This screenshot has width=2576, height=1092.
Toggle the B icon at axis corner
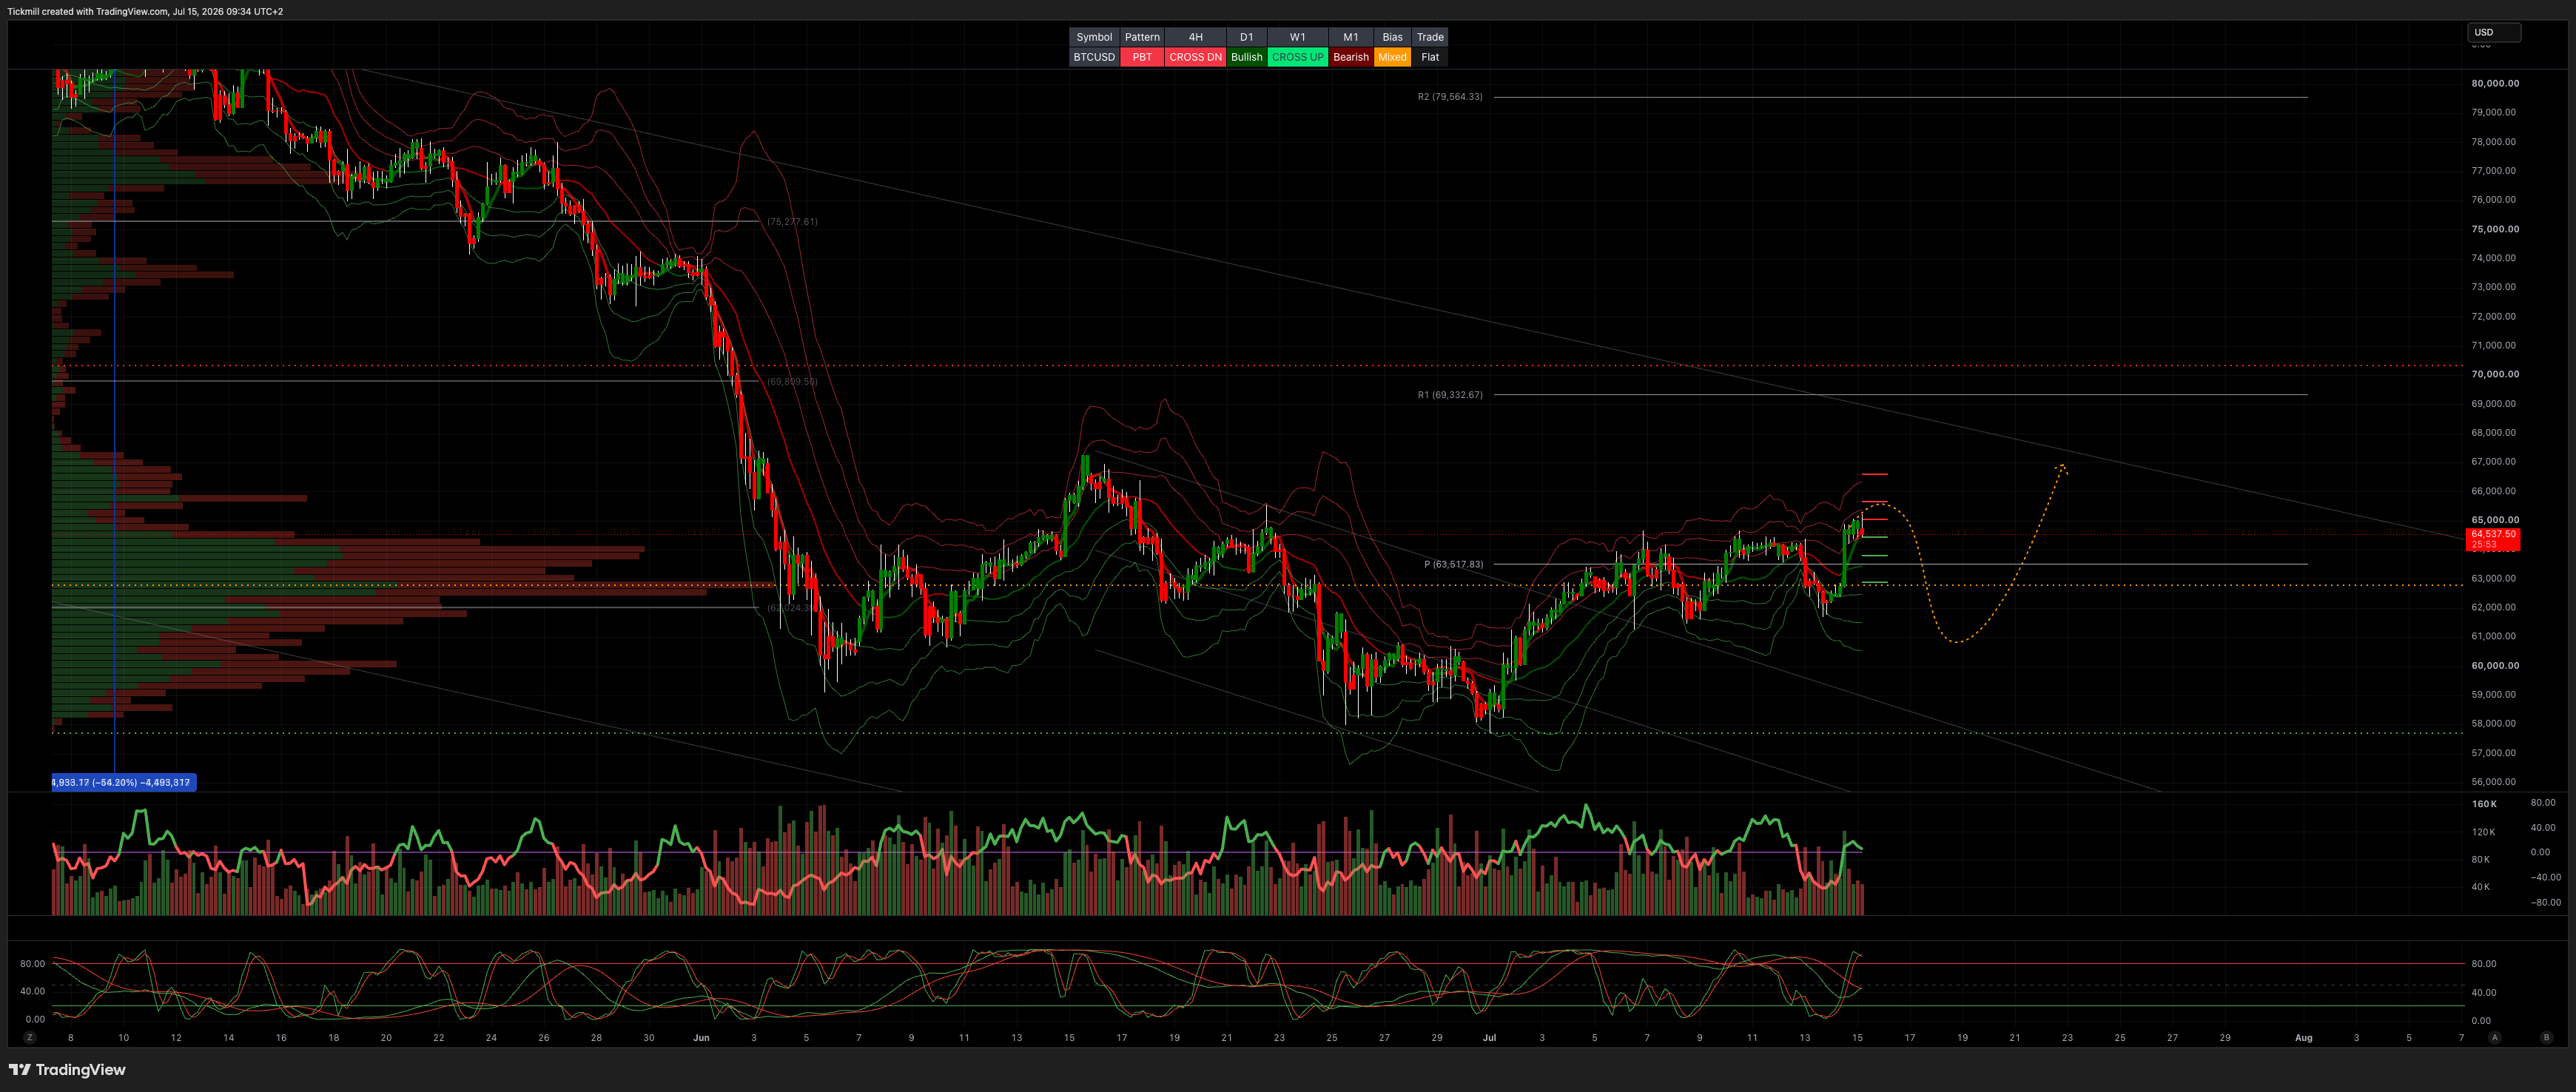(x=2546, y=1038)
